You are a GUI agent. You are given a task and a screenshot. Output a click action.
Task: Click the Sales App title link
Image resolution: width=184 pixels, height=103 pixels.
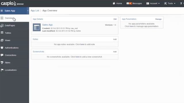click(x=47, y=25)
